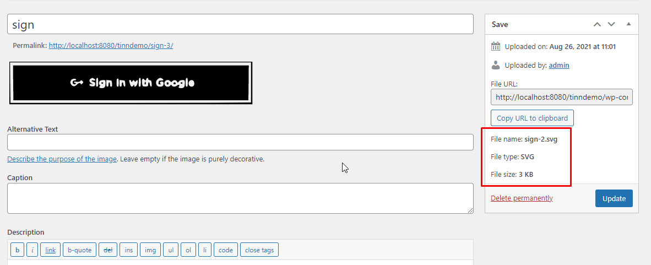Select the File URL field

point(562,97)
